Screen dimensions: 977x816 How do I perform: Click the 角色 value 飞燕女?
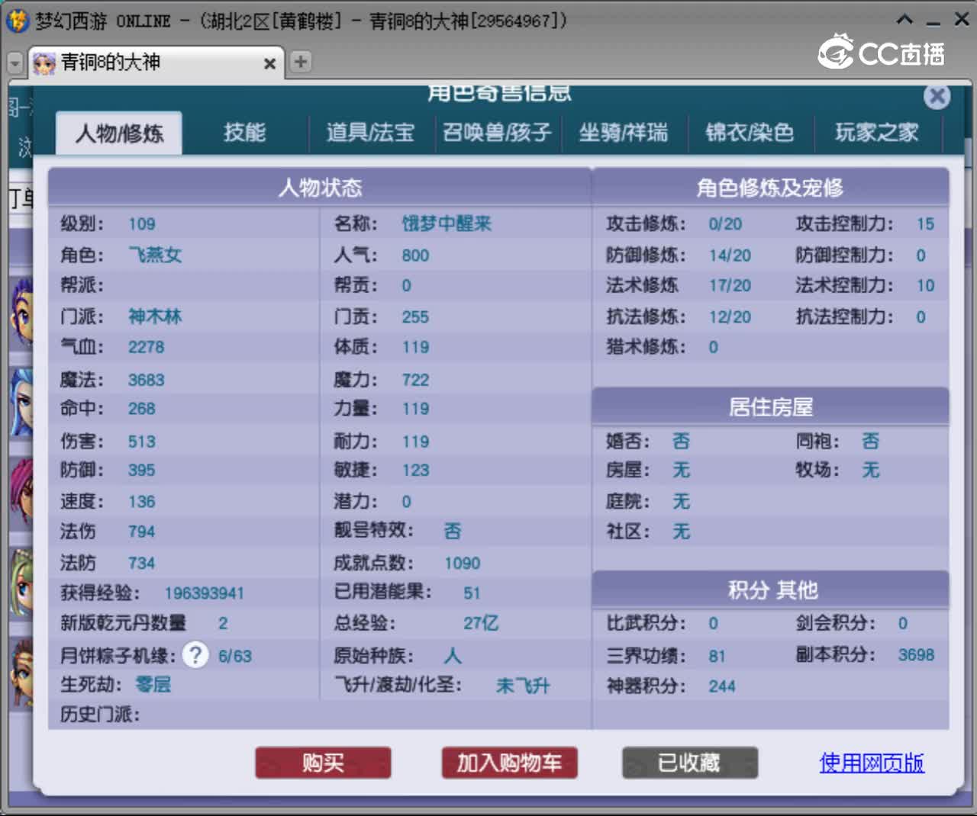tap(155, 255)
